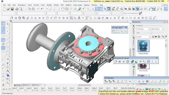169x95 pixels.
Task: Select the Text tool letter A icon
Action: click(x=8, y=71)
